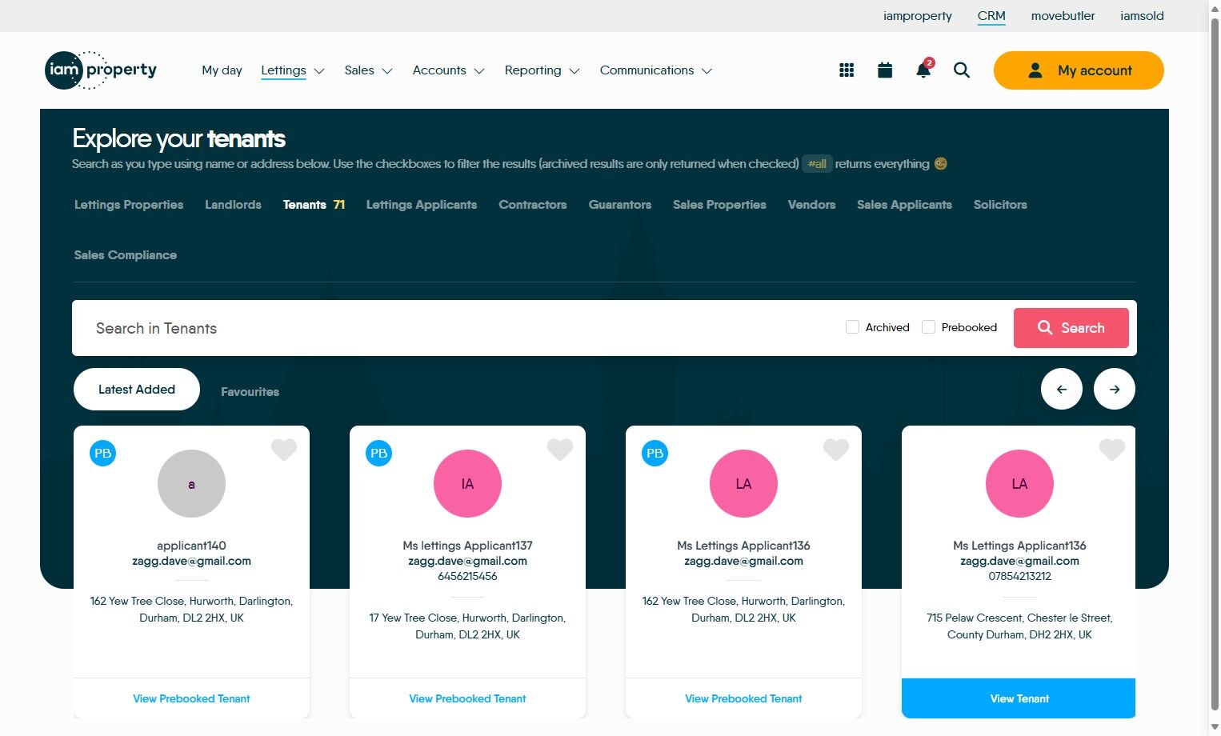
Task: Switch to Lettings Applicants tab
Action: (x=422, y=205)
